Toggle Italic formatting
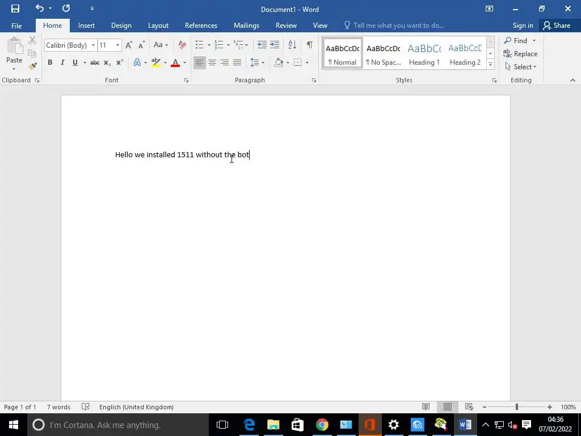Viewport: 581px width, 436px height. pos(62,62)
